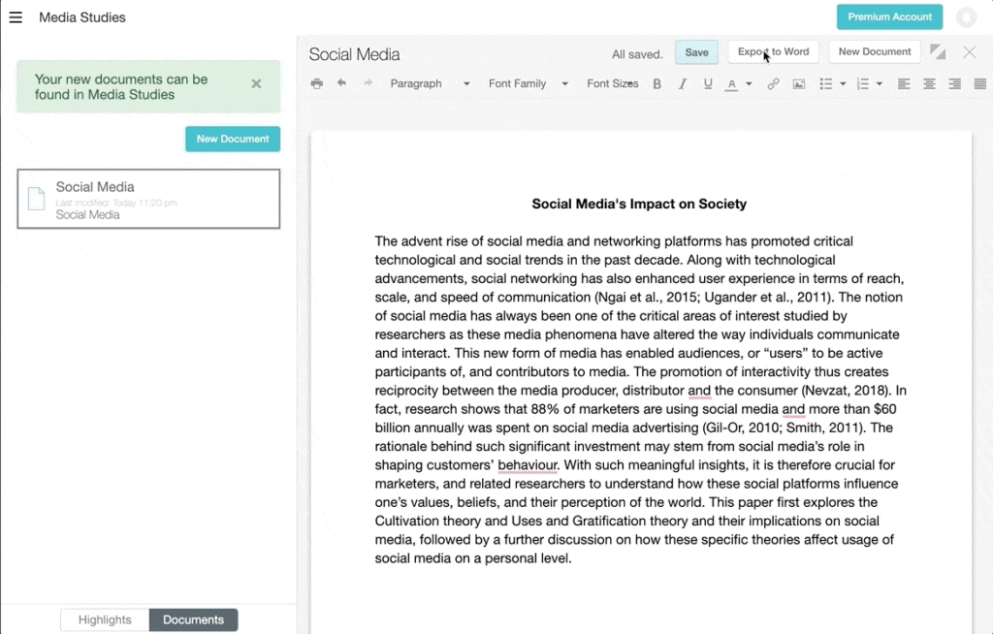Screen dimensions: 993x634
Task: Click the redo arrow icon
Action: (x=368, y=84)
